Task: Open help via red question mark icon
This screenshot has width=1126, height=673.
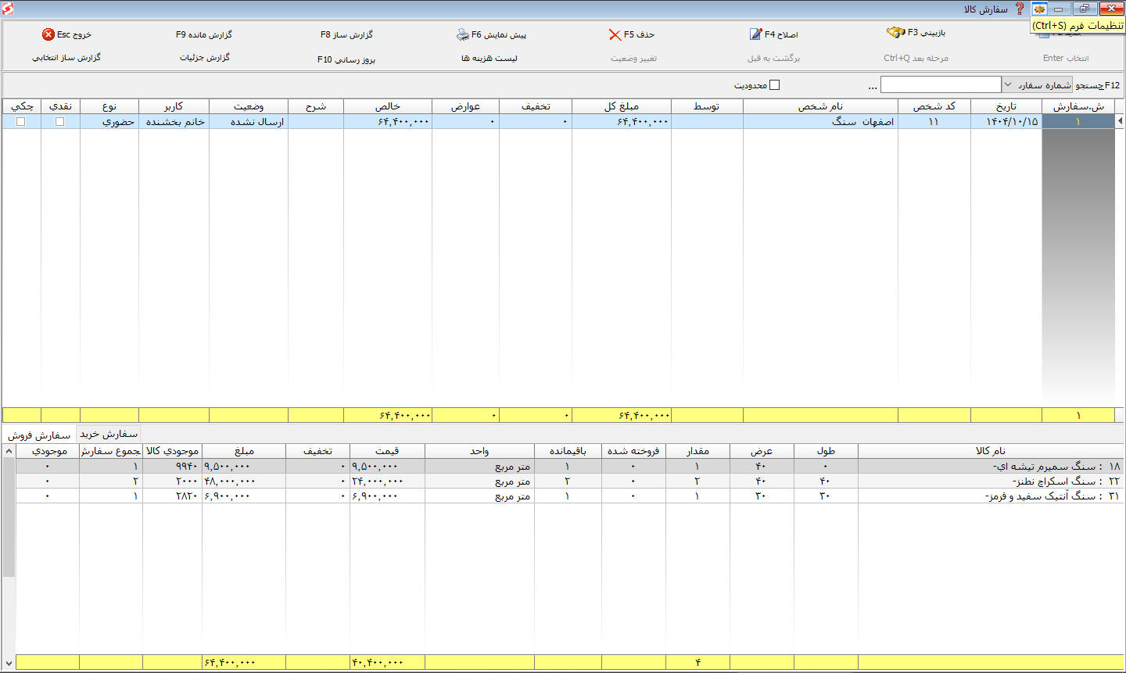Action: 1020,9
